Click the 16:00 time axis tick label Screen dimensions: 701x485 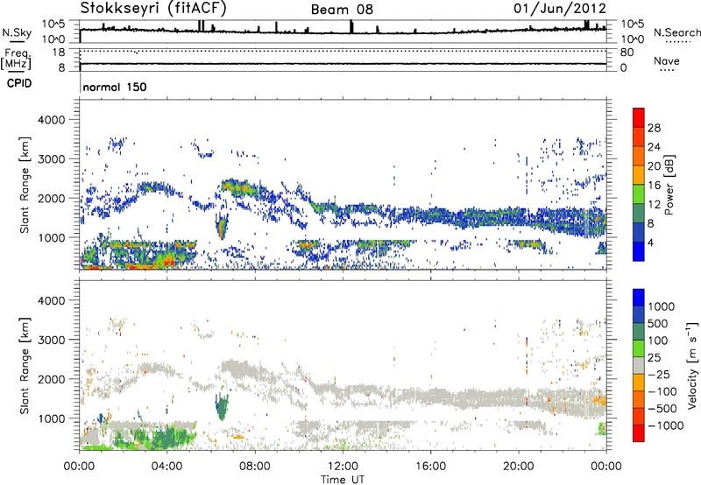point(430,467)
